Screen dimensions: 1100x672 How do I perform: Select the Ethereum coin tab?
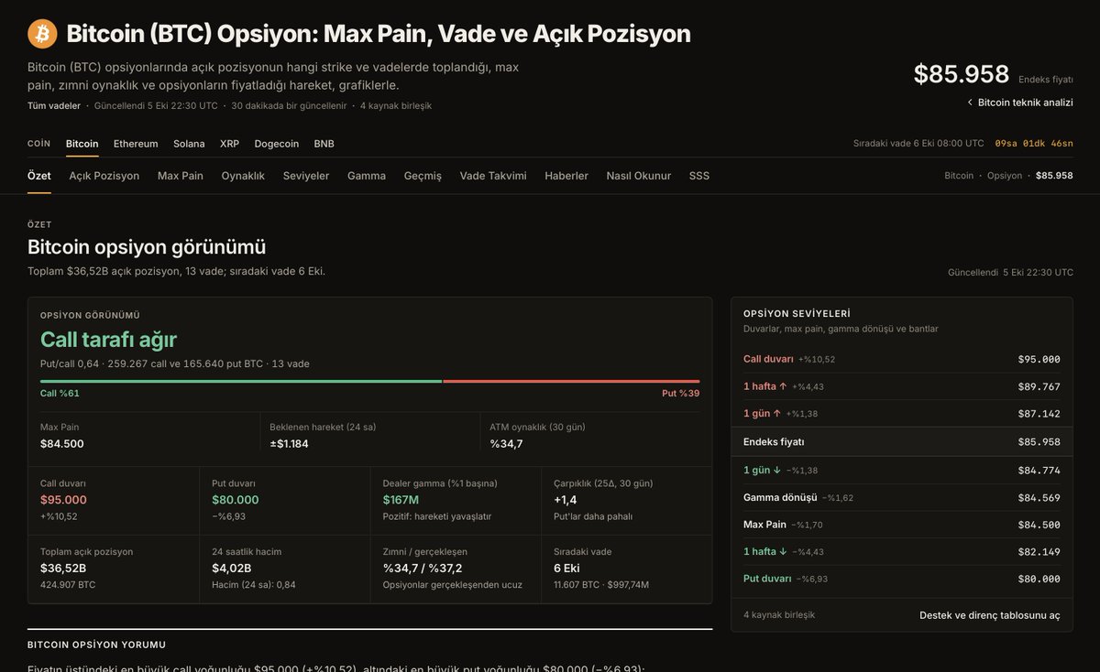(x=136, y=144)
